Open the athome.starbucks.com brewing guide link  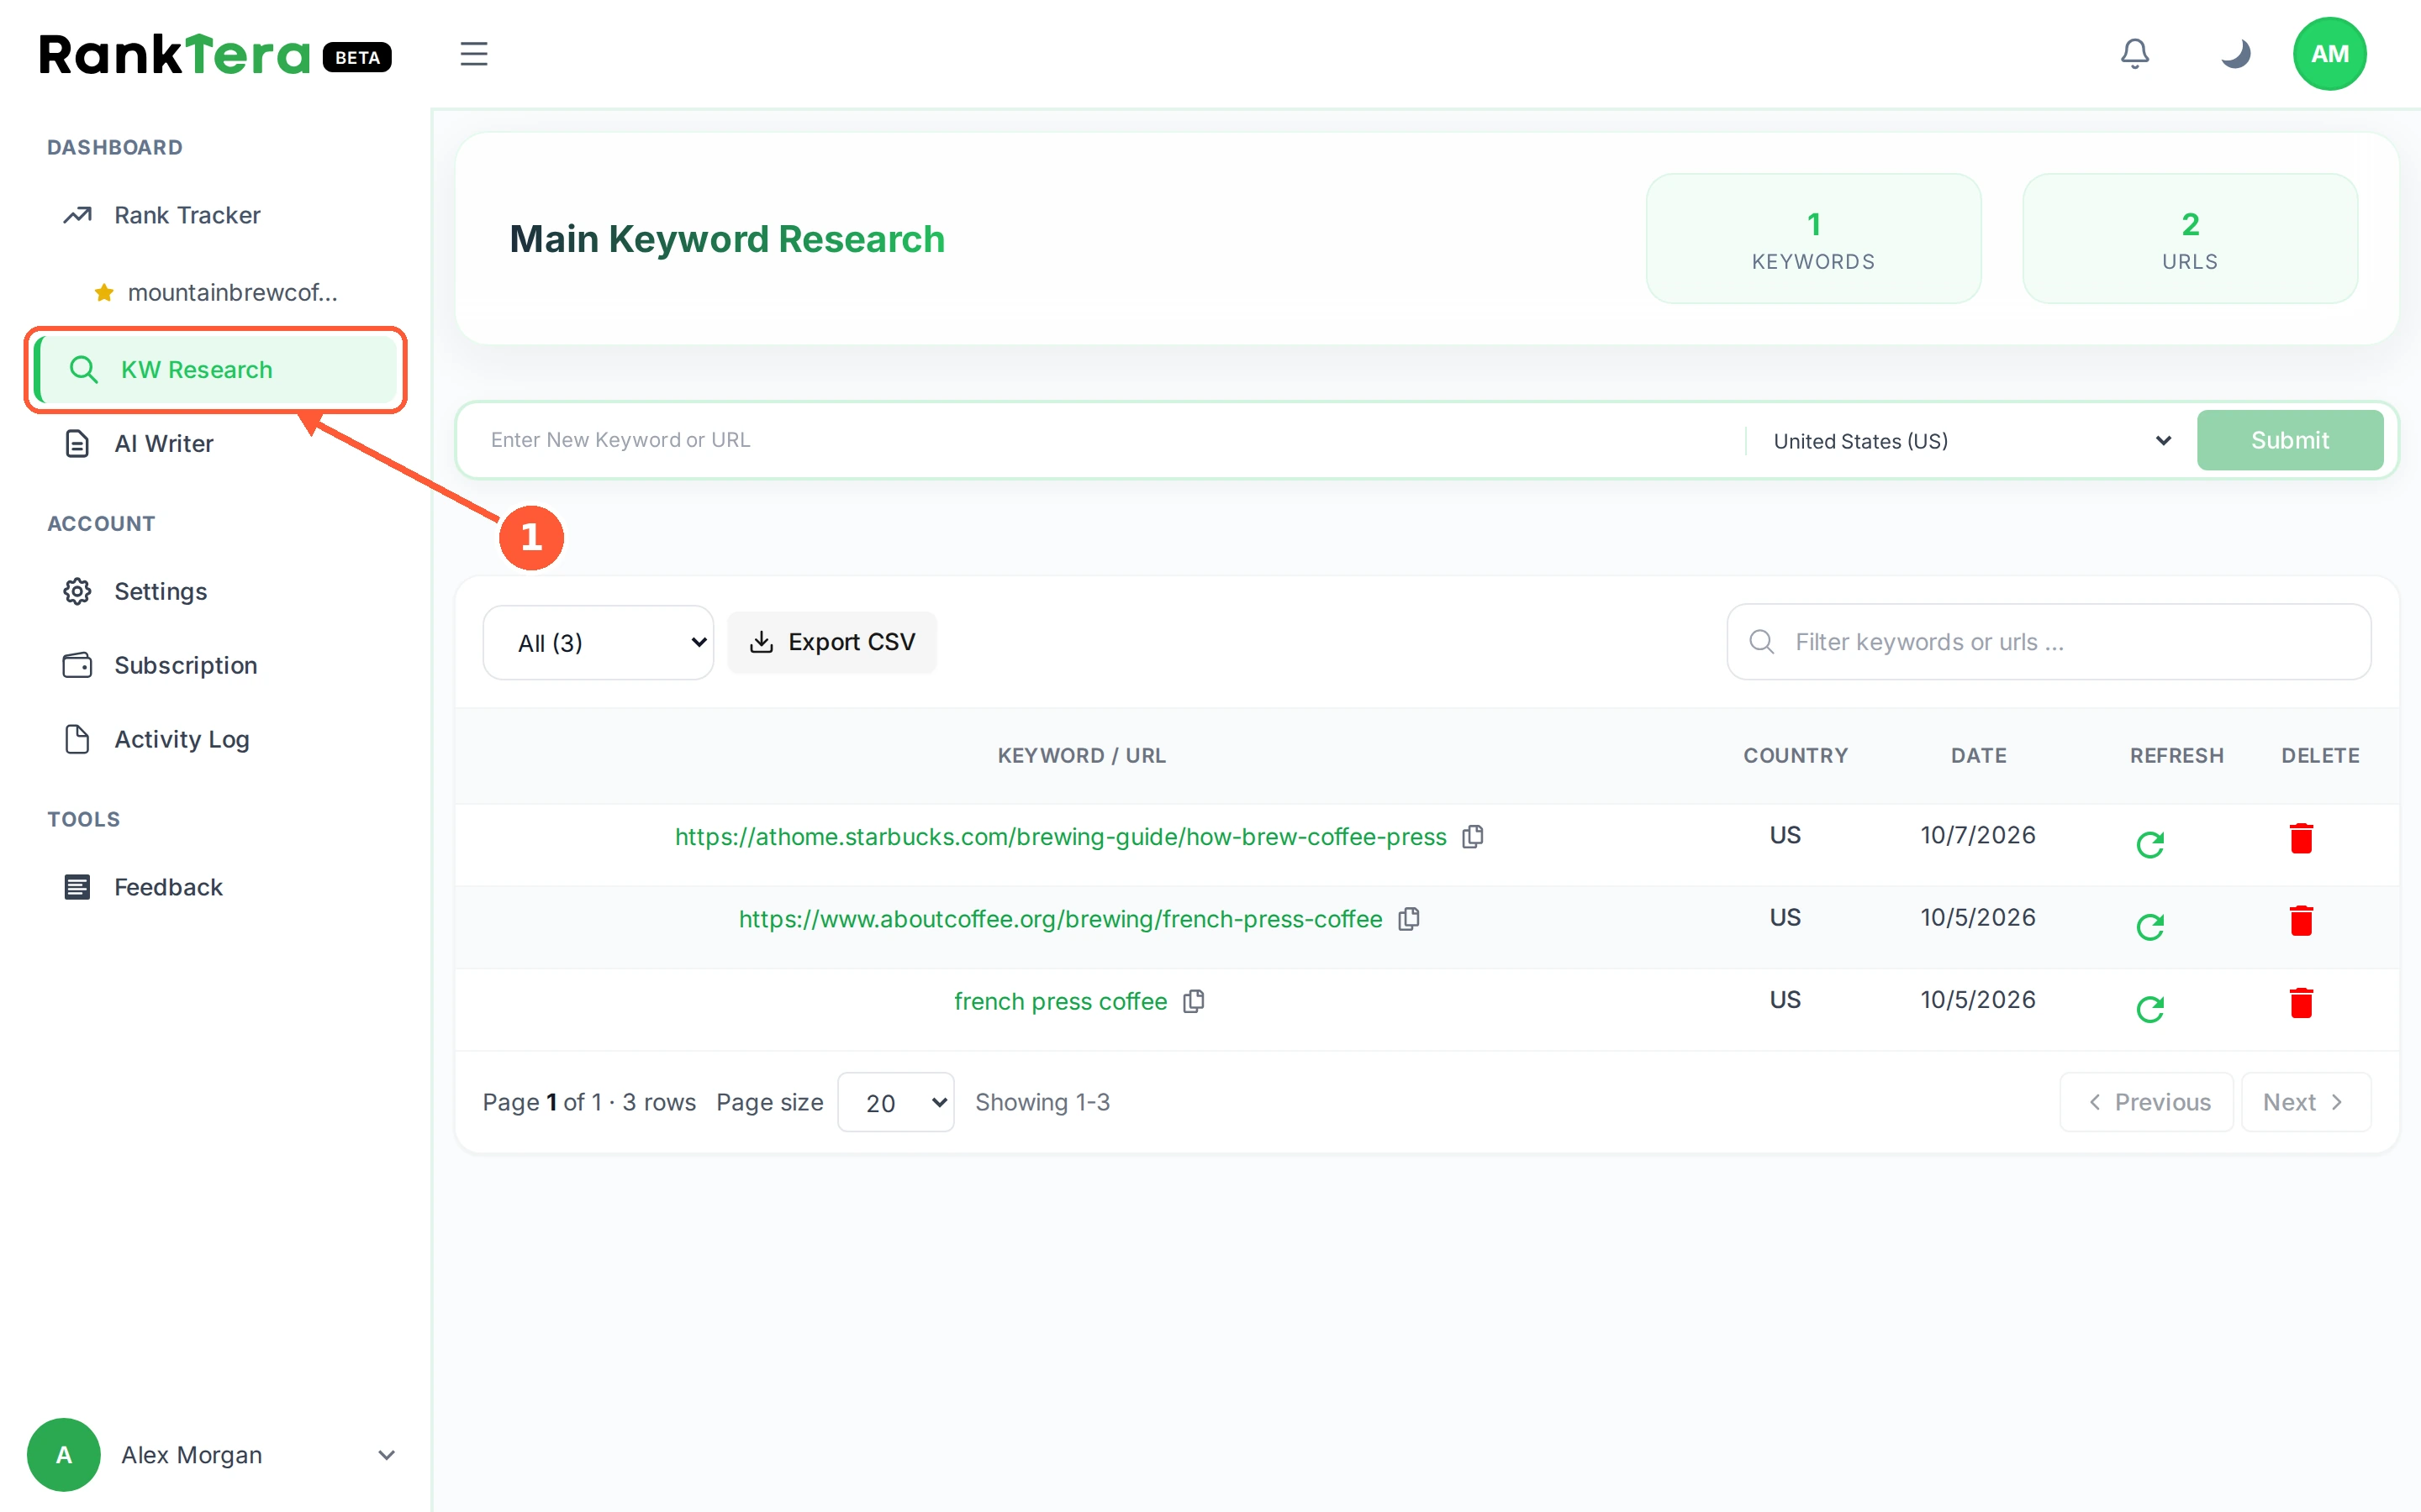[x=1060, y=836]
